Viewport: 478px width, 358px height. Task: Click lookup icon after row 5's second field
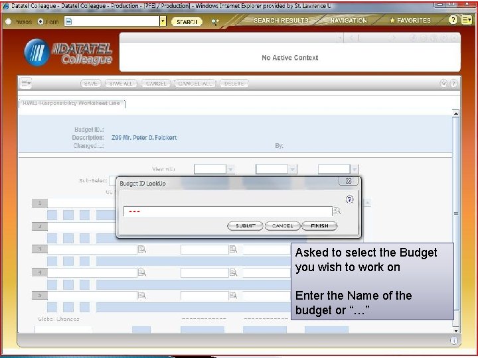(233, 295)
